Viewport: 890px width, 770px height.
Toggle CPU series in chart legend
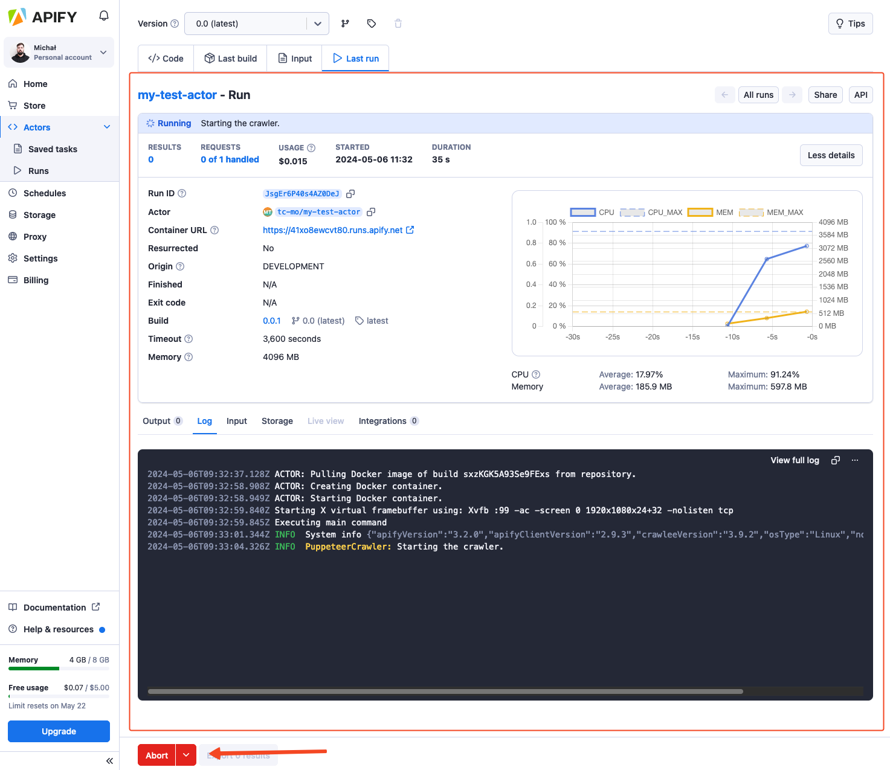(583, 213)
